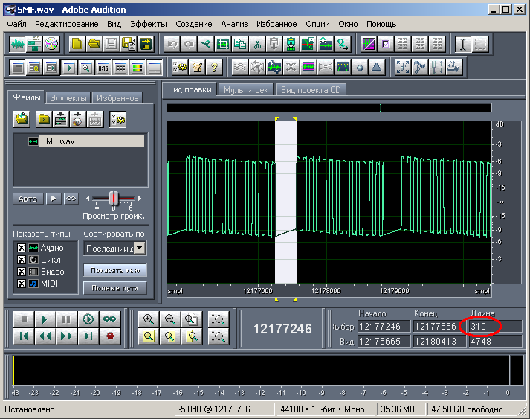
Task: Click the large 12177246 time display
Action: 282,329
